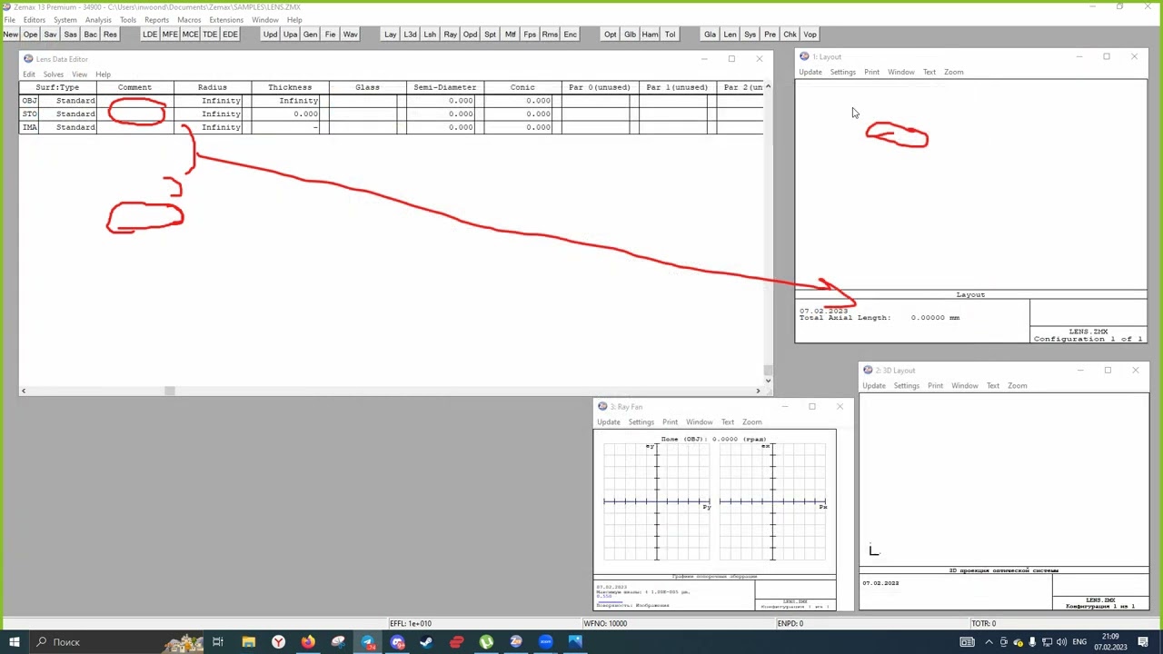Open glass catalog via Gla button

point(711,35)
